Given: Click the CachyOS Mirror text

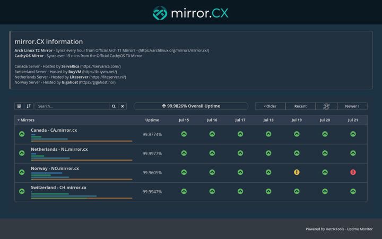Looking at the screenshot, I should click(x=29, y=56).
